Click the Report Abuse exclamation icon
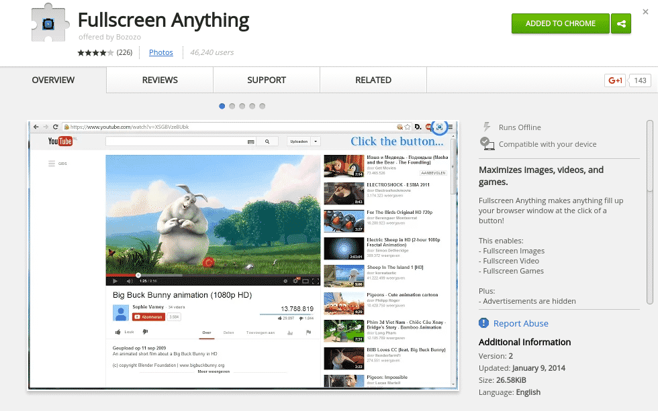 pos(484,323)
